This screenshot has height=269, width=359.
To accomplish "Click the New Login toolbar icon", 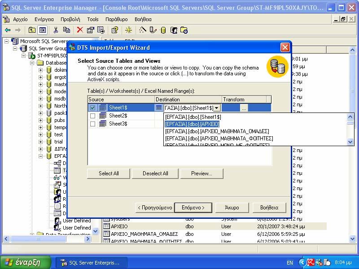I will [x=174, y=30].
